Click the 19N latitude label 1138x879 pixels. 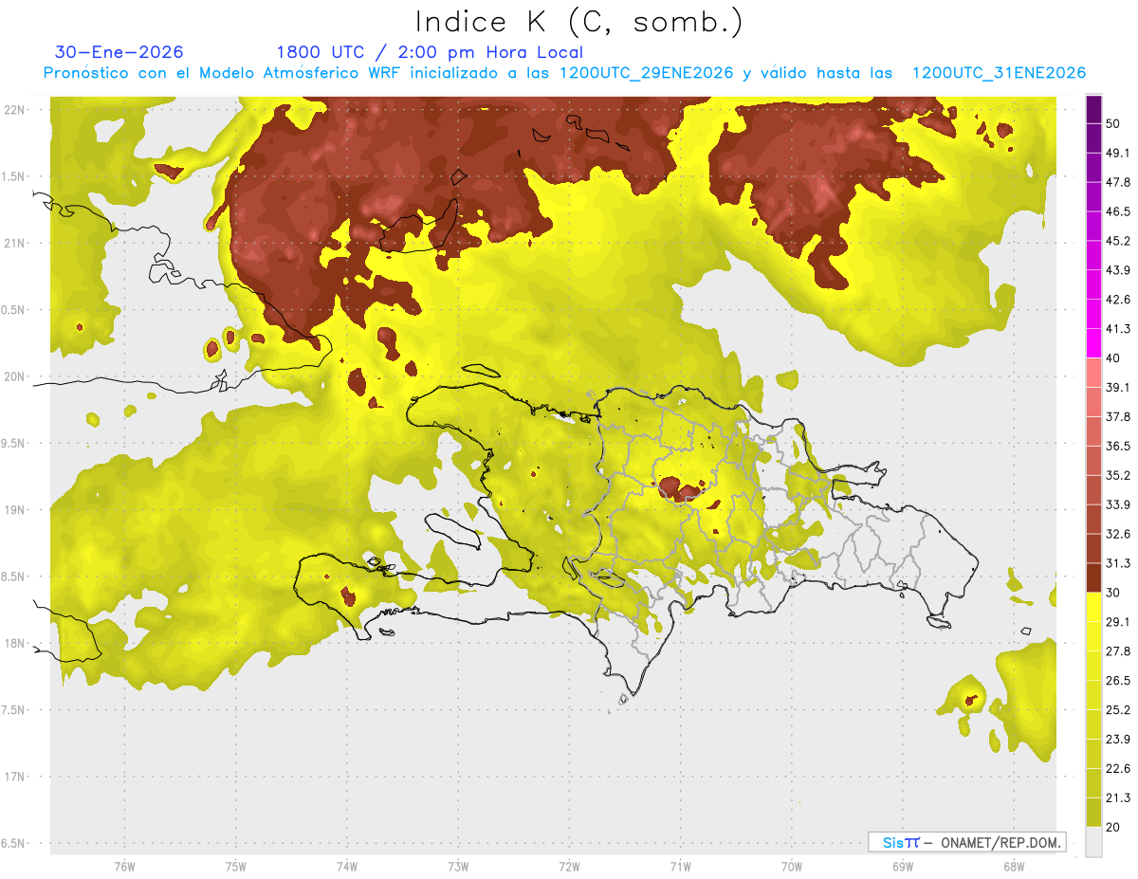(x=16, y=510)
